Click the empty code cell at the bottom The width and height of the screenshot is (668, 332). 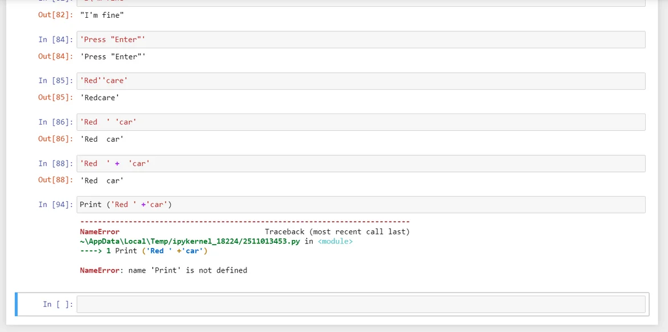[x=361, y=304]
